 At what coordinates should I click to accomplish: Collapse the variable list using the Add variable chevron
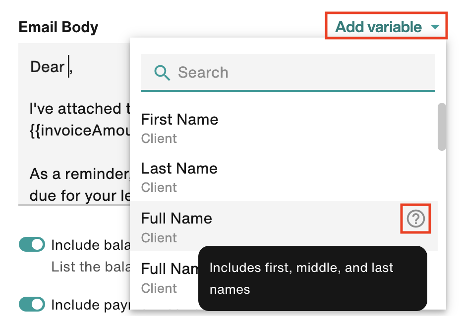click(x=435, y=27)
